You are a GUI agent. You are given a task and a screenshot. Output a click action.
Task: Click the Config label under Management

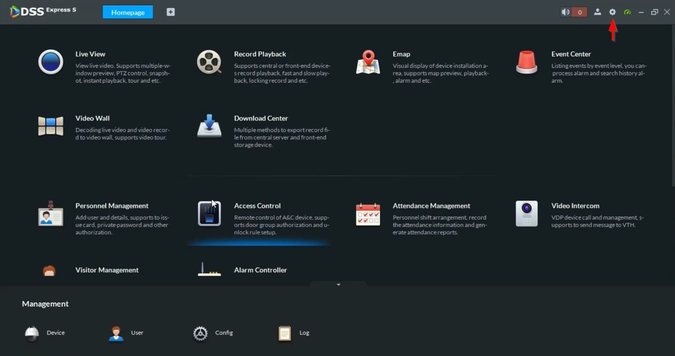pos(224,333)
